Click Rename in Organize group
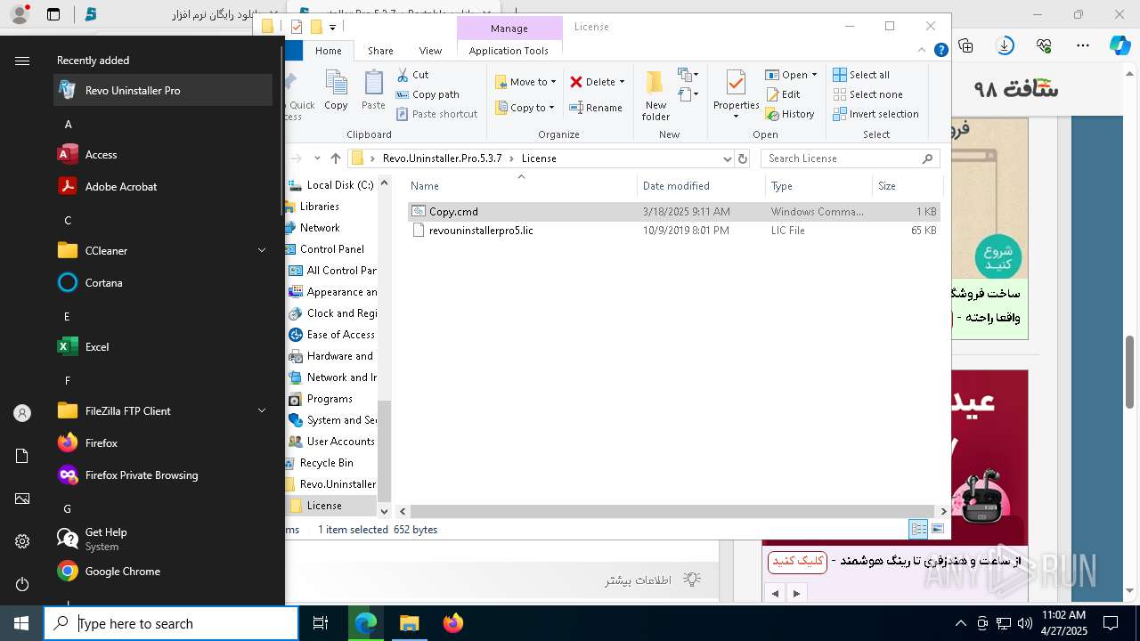1140x641 pixels. pos(596,108)
